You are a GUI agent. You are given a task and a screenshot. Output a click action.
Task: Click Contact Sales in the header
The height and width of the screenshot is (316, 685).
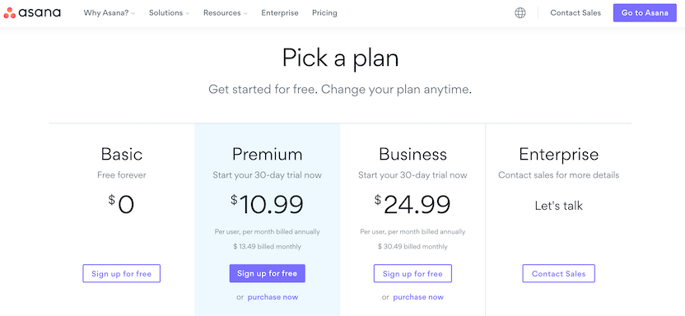pos(575,12)
